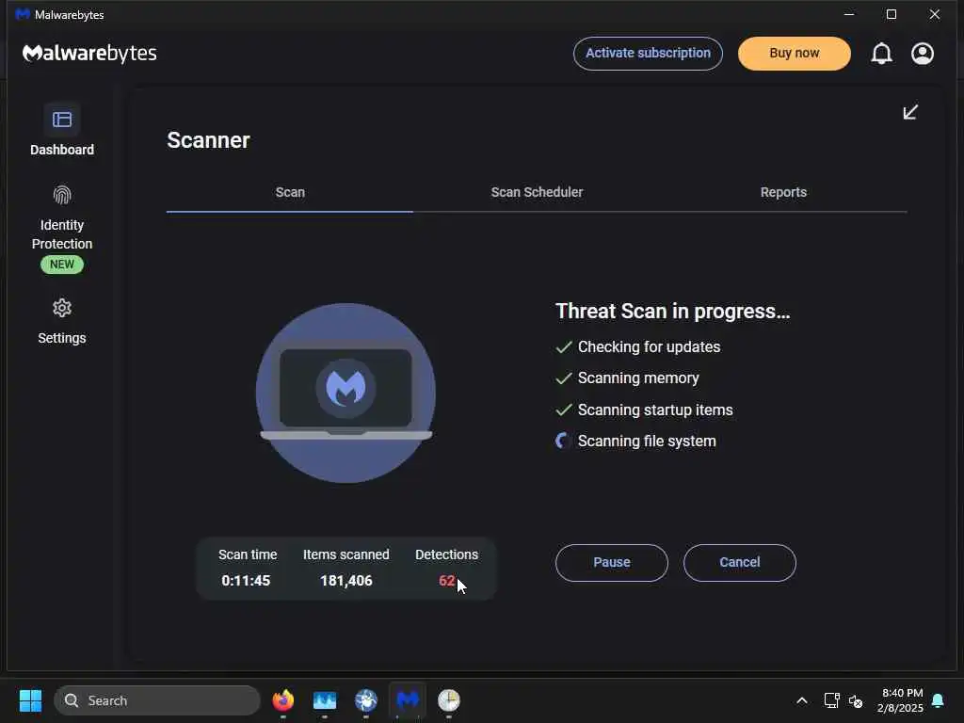Open the notifications bell
Screen dimensions: 964x723
coord(881,54)
